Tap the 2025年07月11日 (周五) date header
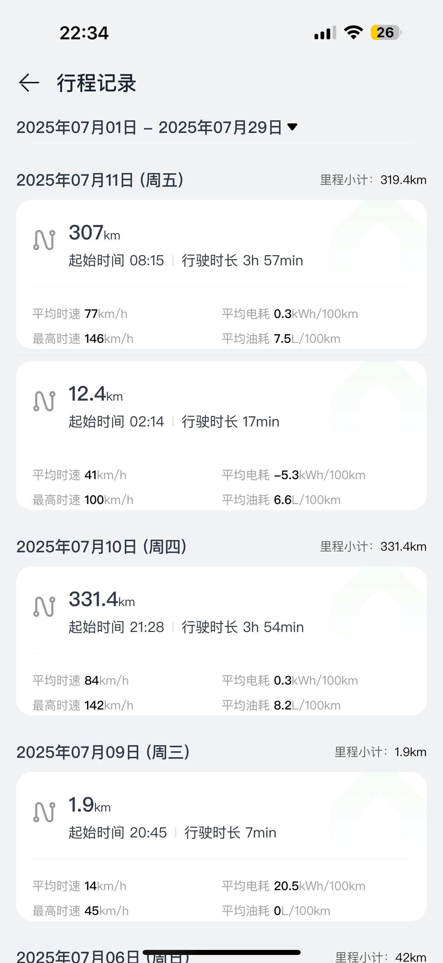This screenshot has width=443, height=963. point(100,180)
